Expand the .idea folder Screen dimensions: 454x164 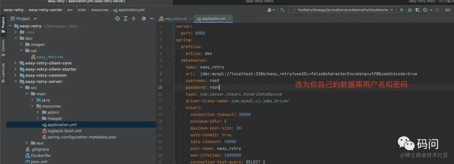click(x=16, y=32)
